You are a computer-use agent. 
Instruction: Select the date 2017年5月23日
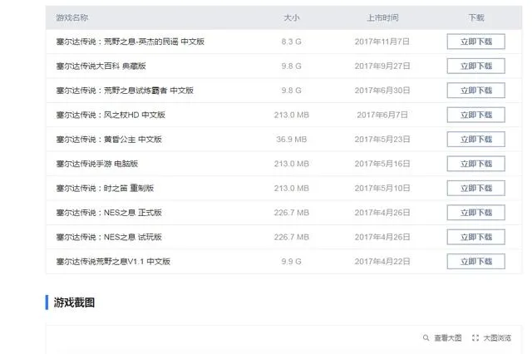[x=382, y=139]
